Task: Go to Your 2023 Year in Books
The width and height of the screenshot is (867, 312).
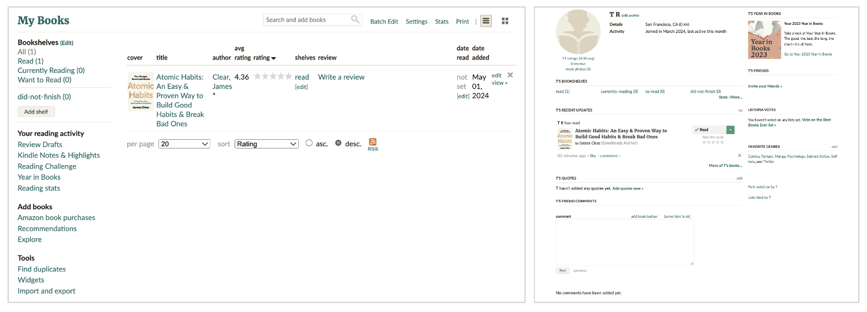Action: pos(807,54)
